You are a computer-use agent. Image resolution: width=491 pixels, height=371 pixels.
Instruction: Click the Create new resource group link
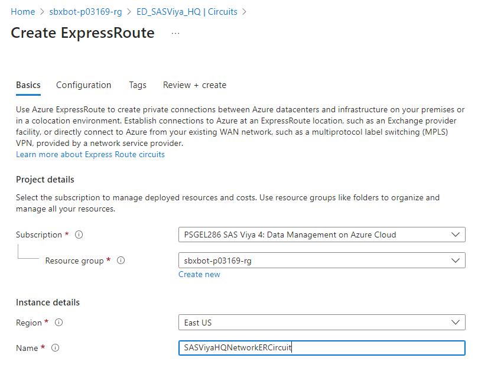click(199, 274)
